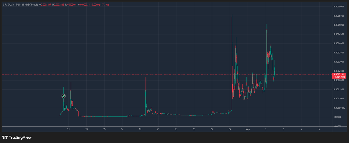The image size is (349, 143).
Task: Click the 0.0004000 price axis label
Action: (x=339, y=43)
